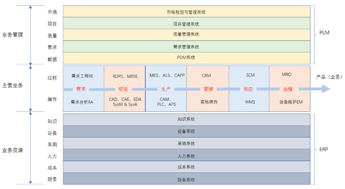Select the 财务系统 bar
Viewport: 345px width, 189px height.
186,179
